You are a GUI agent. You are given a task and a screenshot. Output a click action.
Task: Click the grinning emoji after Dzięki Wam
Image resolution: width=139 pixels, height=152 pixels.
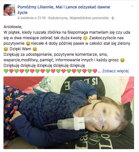click(x=35, y=49)
